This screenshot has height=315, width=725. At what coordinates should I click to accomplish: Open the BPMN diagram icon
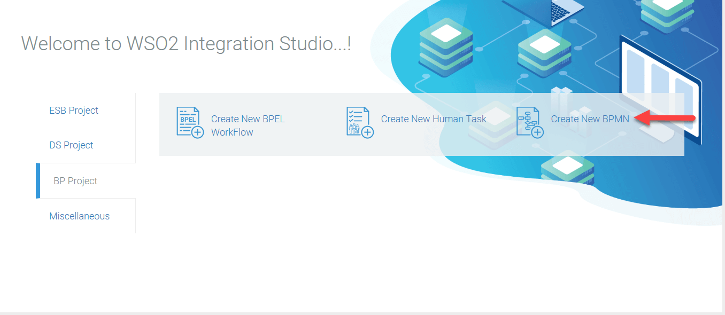pyautogui.click(x=529, y=122)
